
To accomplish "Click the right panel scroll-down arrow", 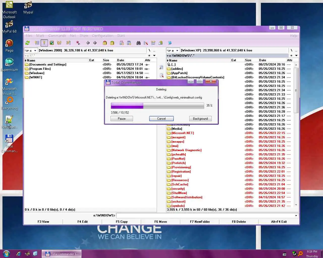I will 296,205.
